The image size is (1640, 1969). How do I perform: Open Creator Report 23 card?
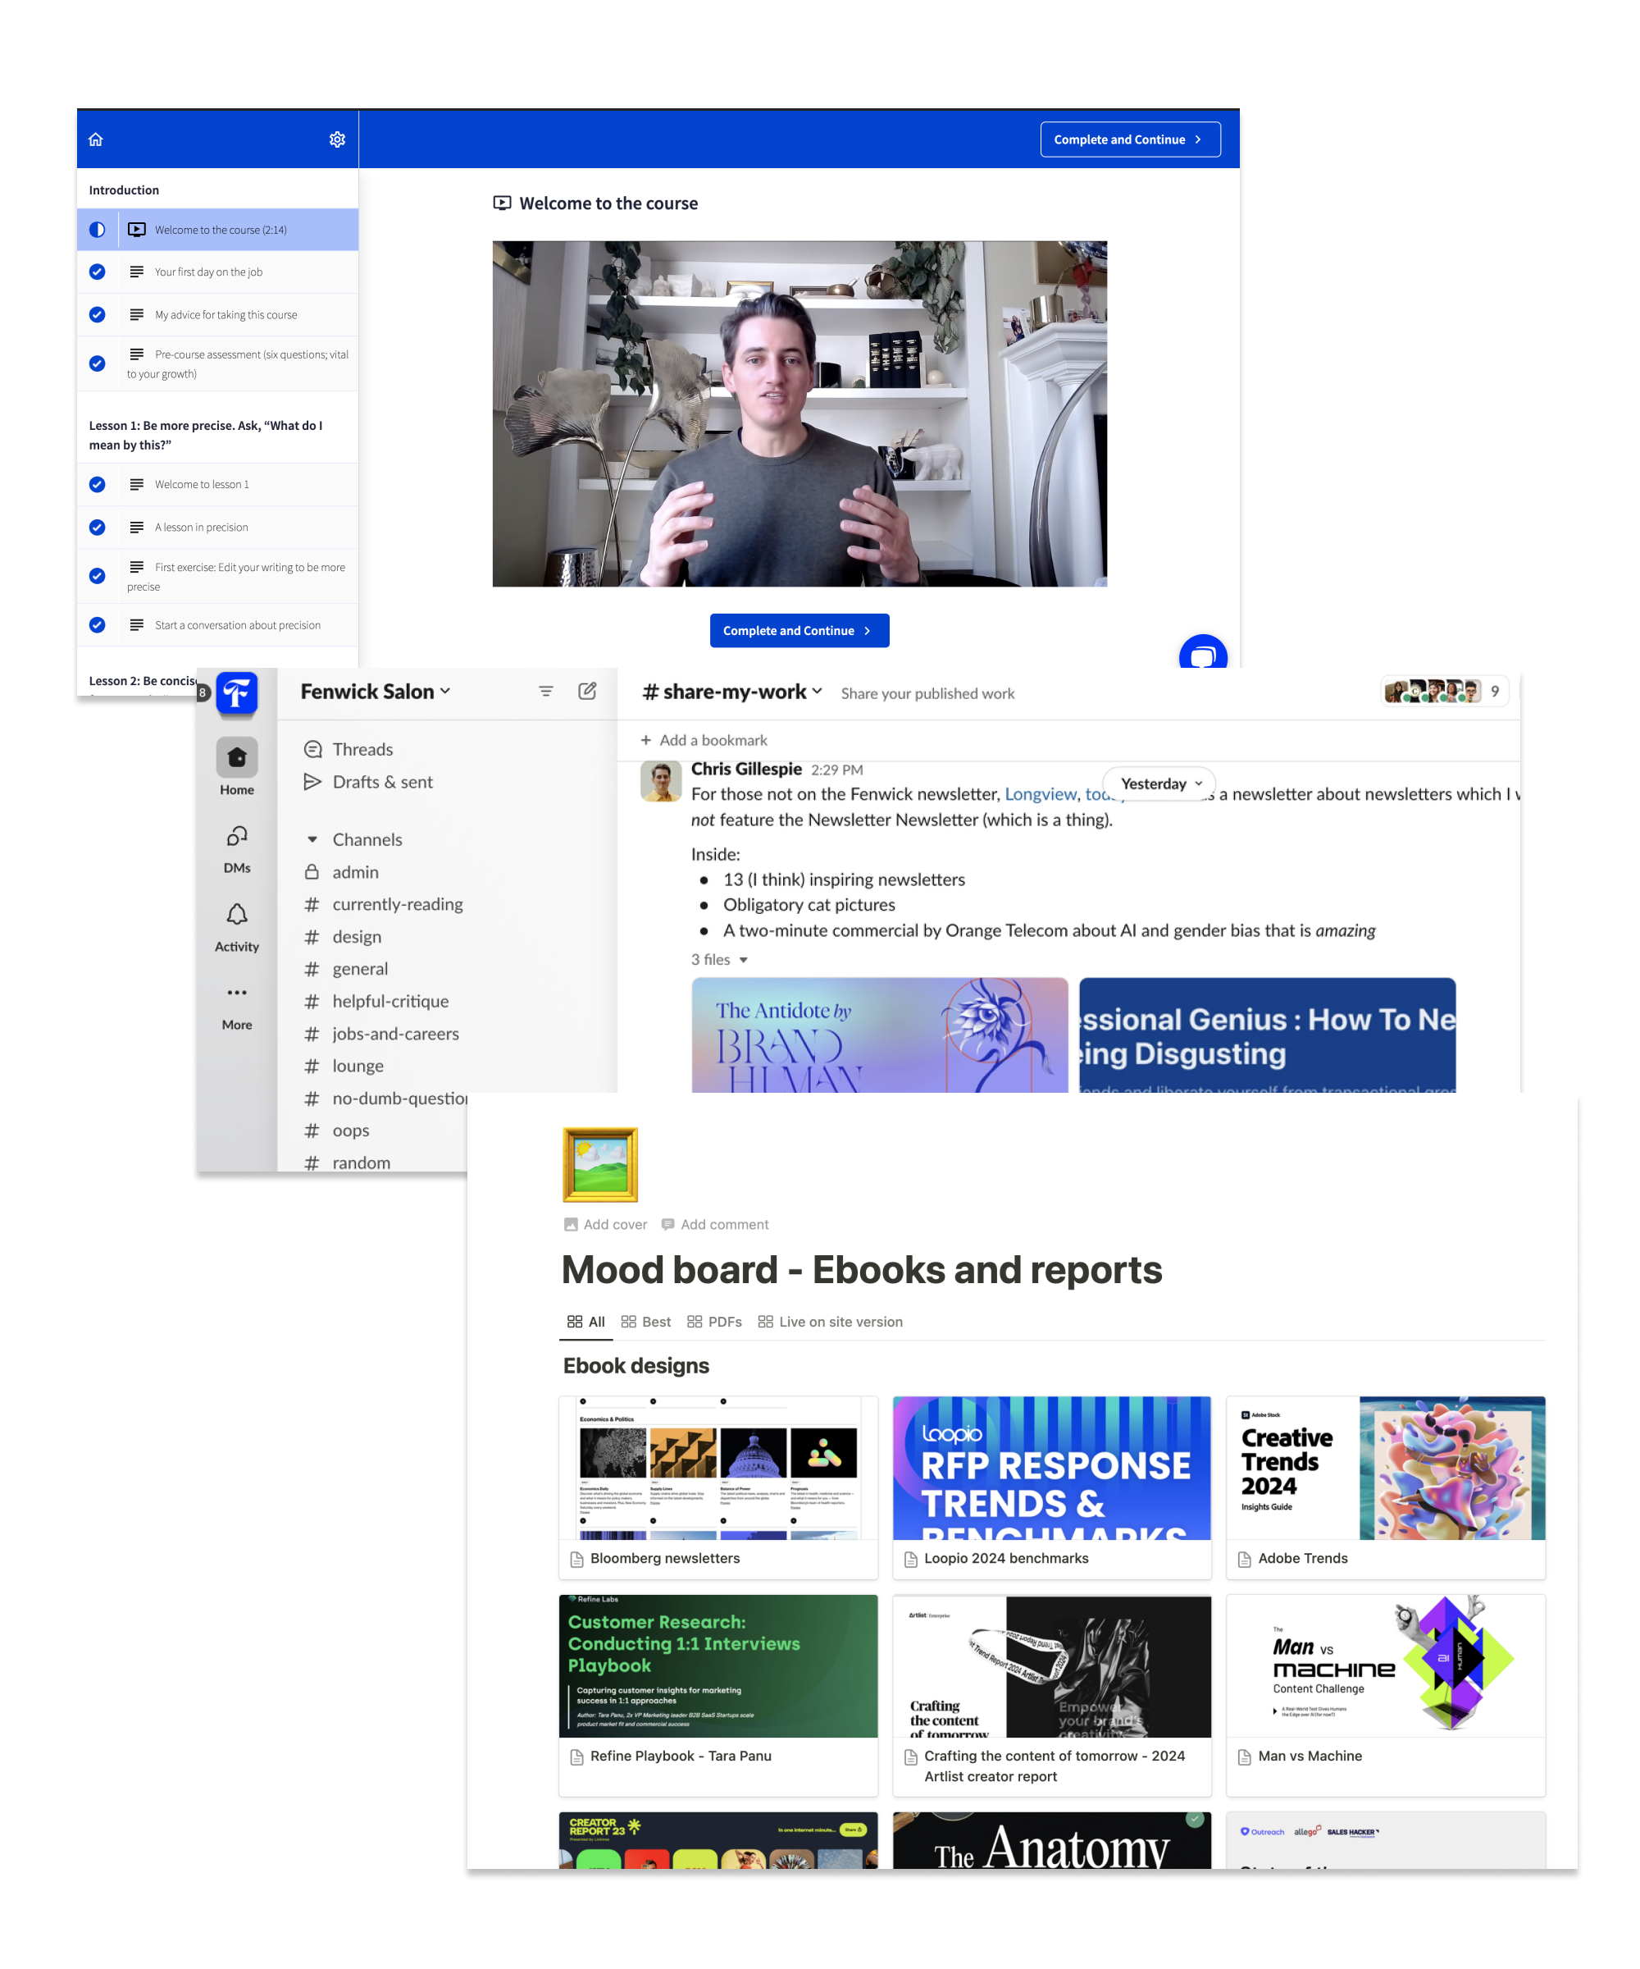(x=719, y=1840)
